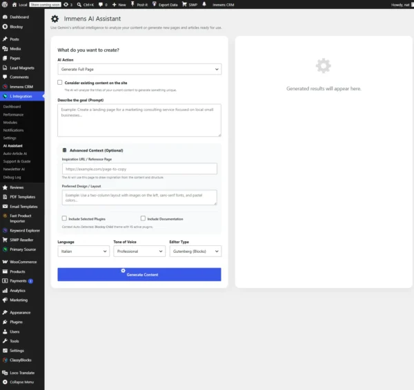Check Include Documentation
The height and width of the screenshot is (390, 414).
(143, 218)
